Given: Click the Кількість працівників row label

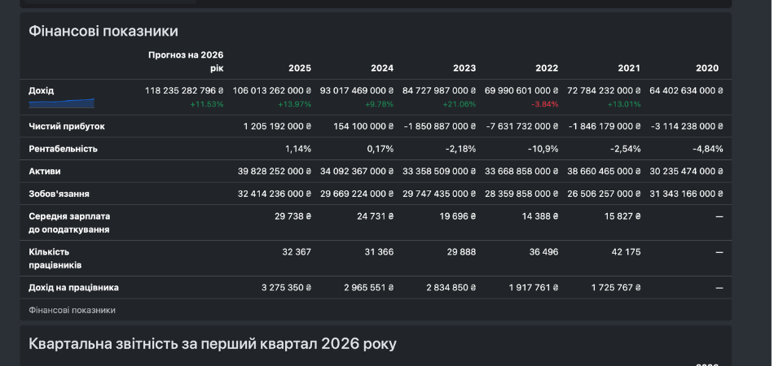Looking at the screenshot, I should point(55,259).
